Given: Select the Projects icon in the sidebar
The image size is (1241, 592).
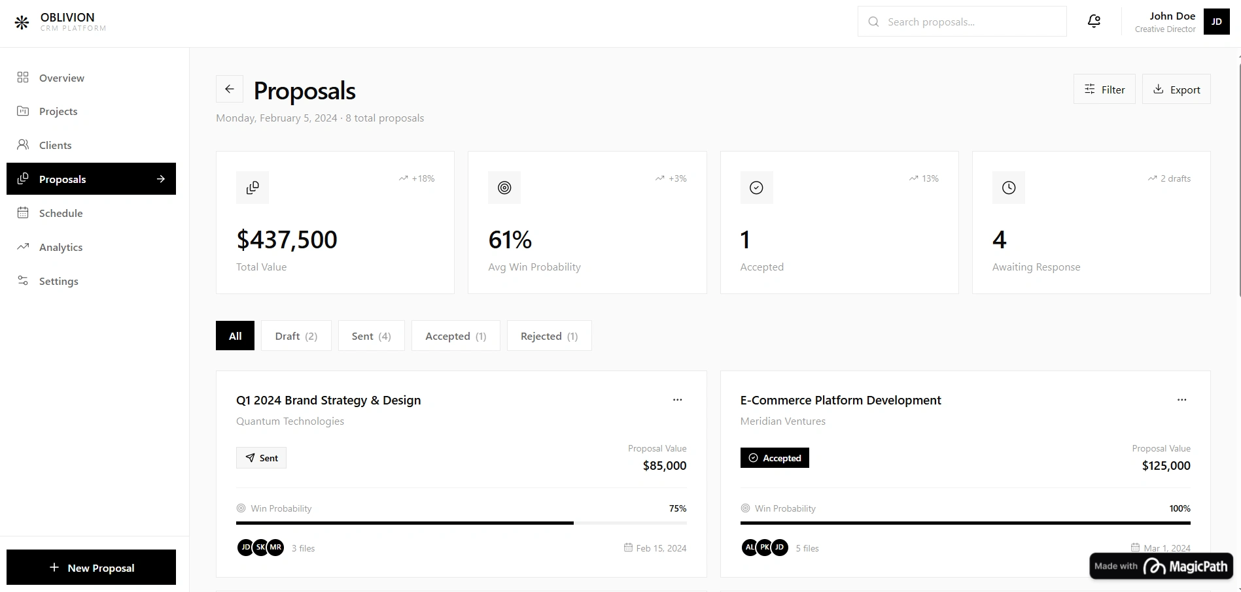Looking at the screenshot, I should point(22,111).
